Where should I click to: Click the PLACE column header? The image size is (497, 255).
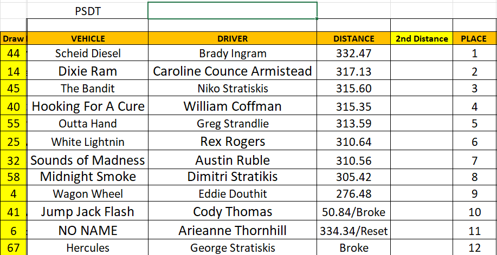[474, 38]
